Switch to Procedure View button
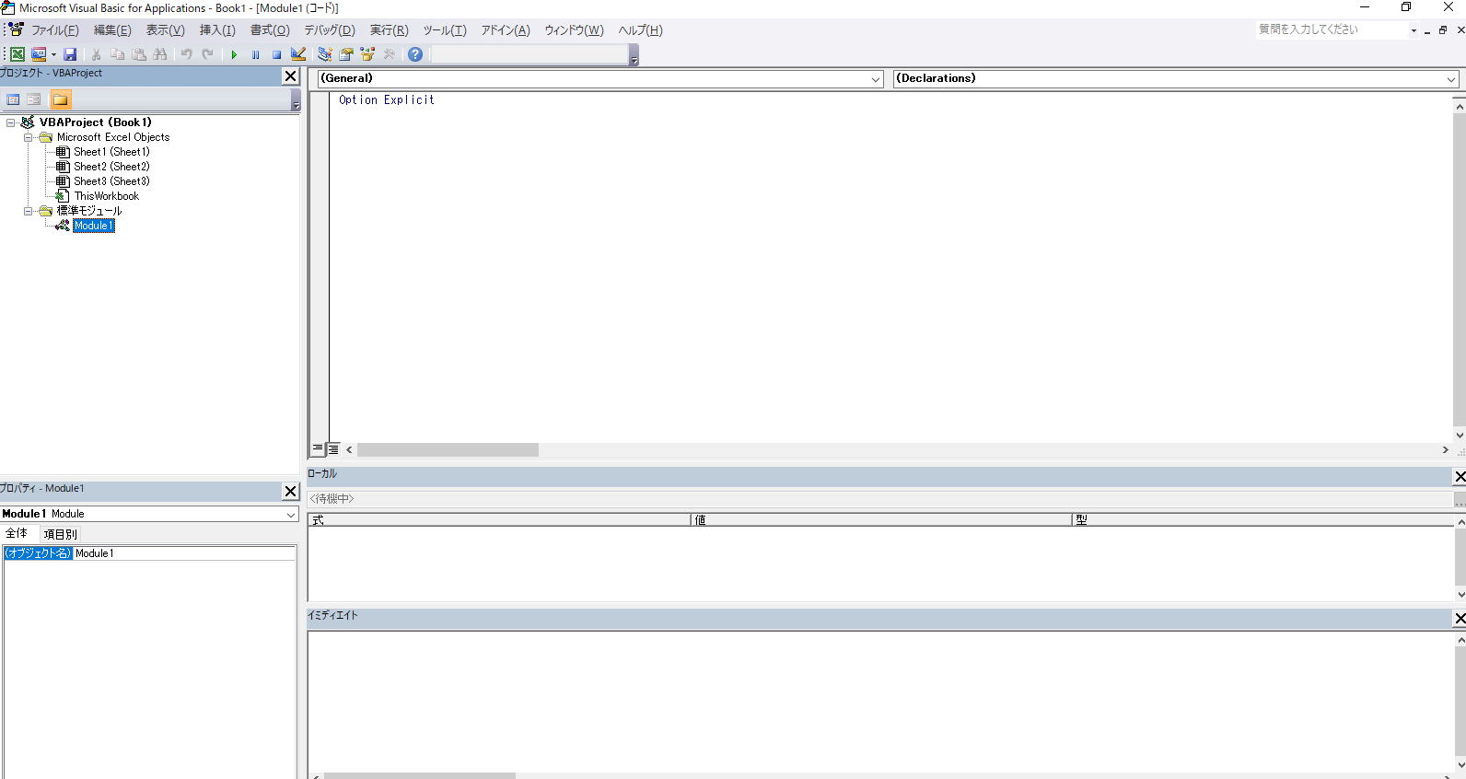This screenshot has width=1466, height=779. [x=318, y=449]
